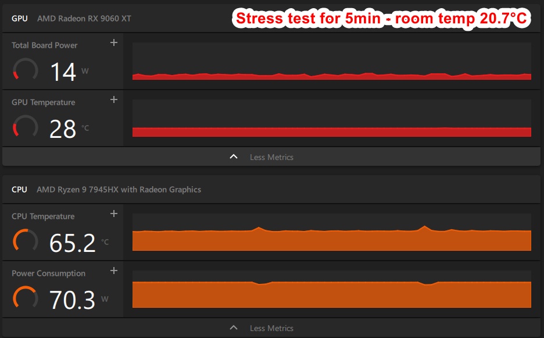Click the Power Consumption label
The image size is (544, 338).
(x=49, y=273)
